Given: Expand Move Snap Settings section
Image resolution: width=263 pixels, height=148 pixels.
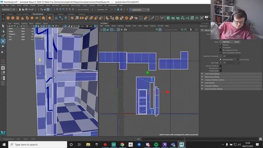Looking at the screenshot, I should click(231, 77).
